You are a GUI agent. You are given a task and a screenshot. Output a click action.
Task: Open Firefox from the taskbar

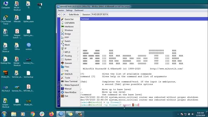point(51,114)
